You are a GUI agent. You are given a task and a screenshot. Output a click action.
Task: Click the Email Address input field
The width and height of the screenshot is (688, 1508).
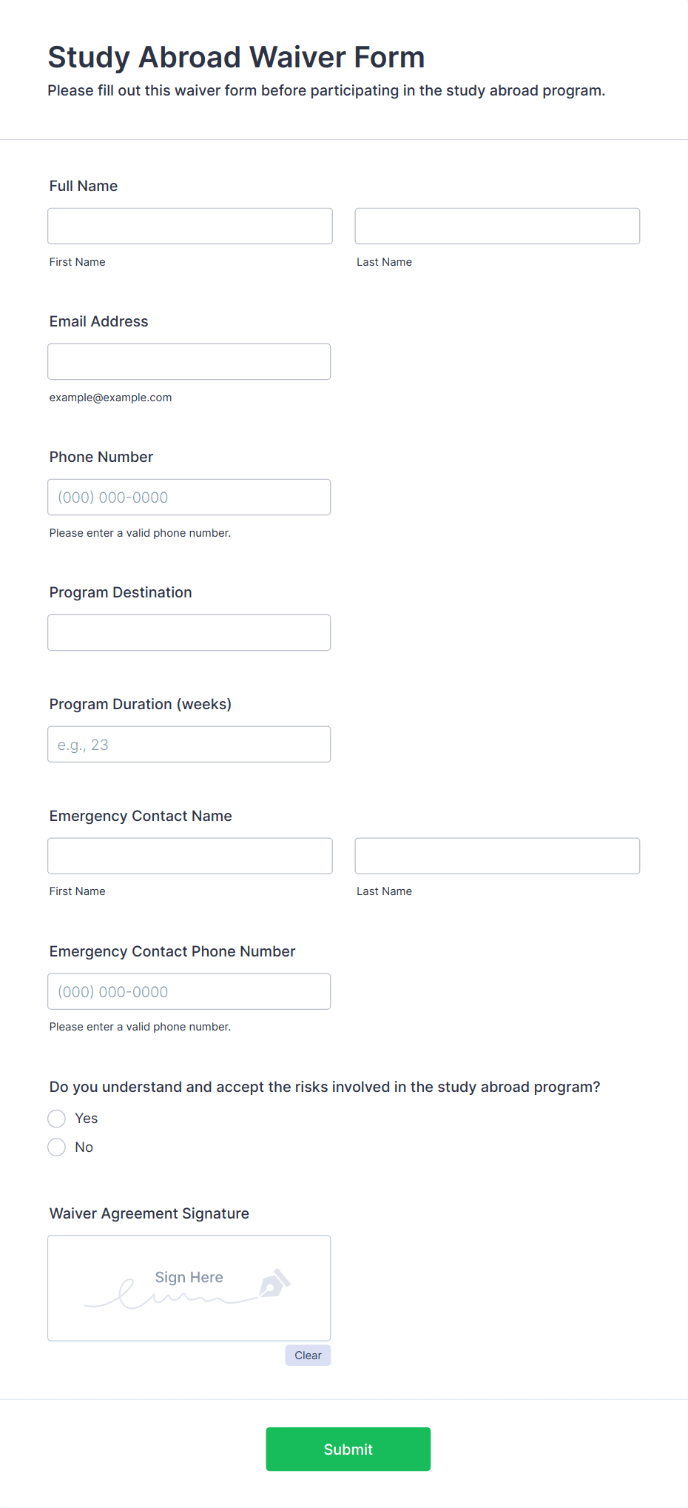tap(189, 361)
